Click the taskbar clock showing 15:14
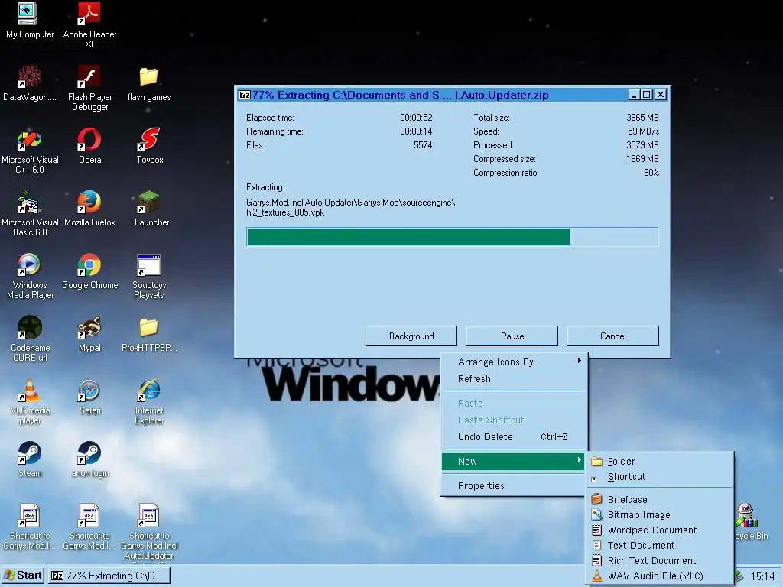The width and height of the screenshot is (783, 587). pos(762,576)
